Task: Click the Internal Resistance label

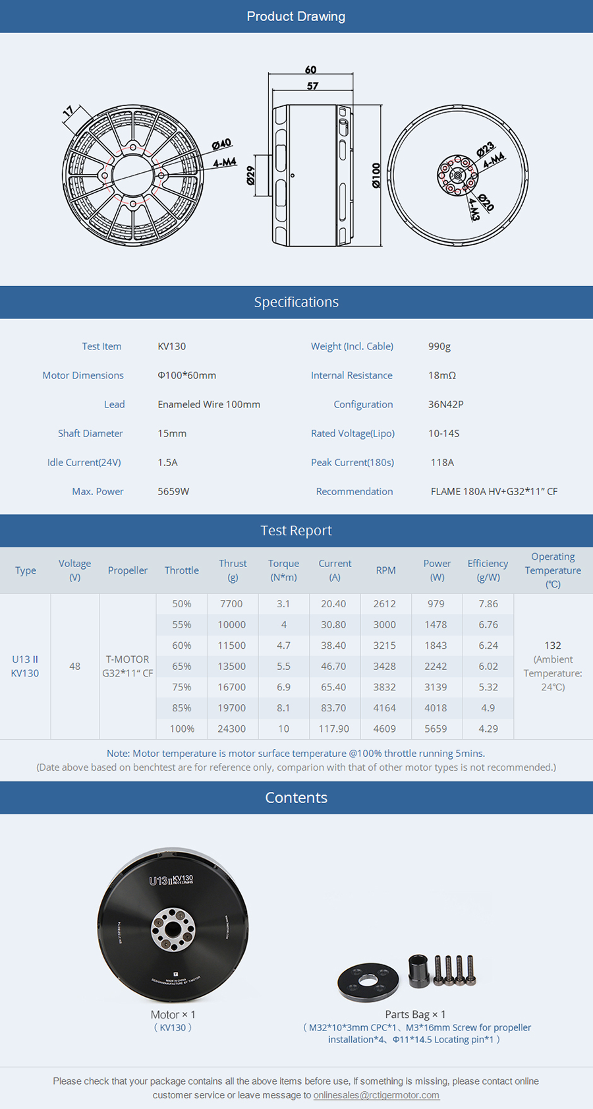Action: click(352, 375)
